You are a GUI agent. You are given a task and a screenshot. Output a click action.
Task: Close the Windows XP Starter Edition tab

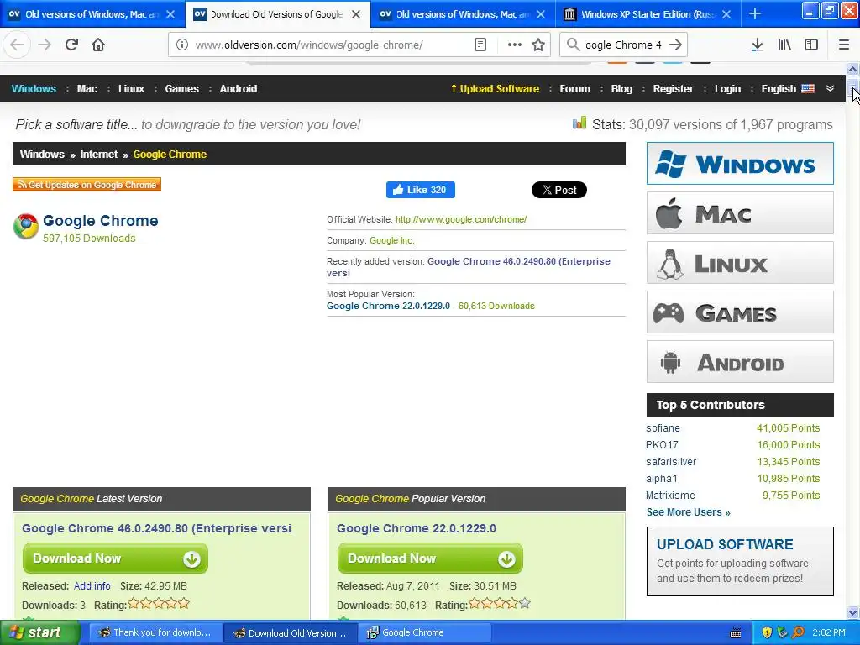coord(726,13)
